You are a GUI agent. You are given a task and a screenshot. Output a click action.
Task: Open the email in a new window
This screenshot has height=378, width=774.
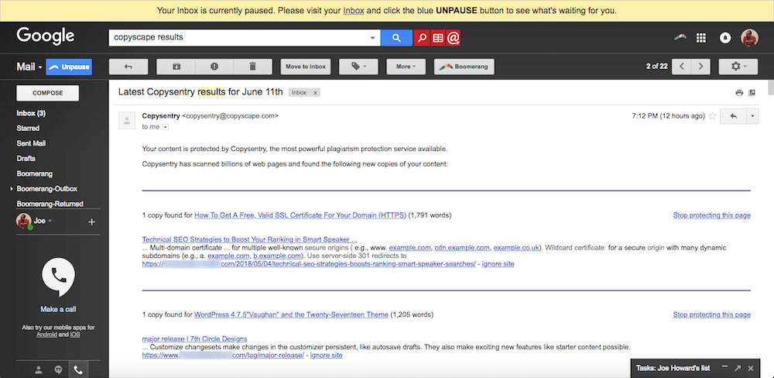point(752,92)
